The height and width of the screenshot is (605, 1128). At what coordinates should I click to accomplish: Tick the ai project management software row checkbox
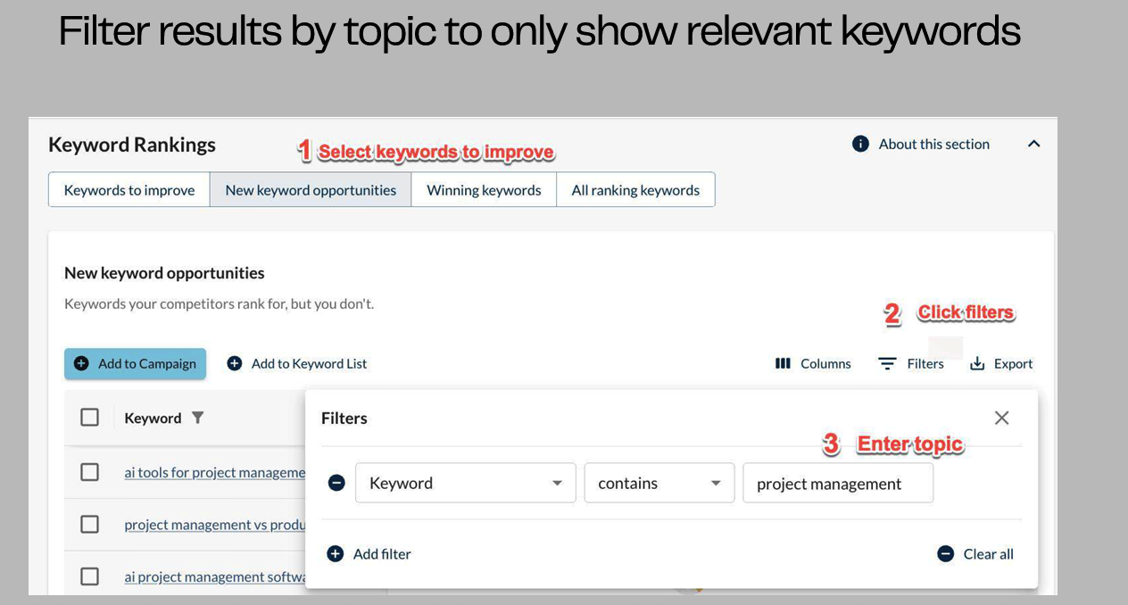[x=90, y=576]
